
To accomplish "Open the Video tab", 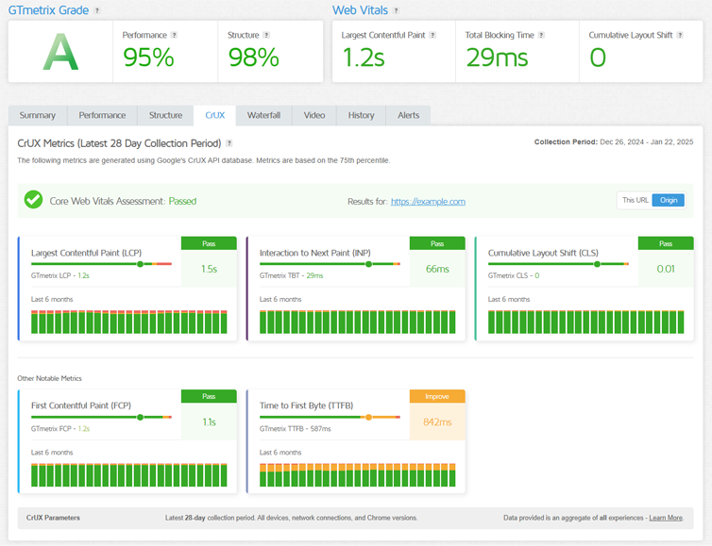I will pos(314,115).
